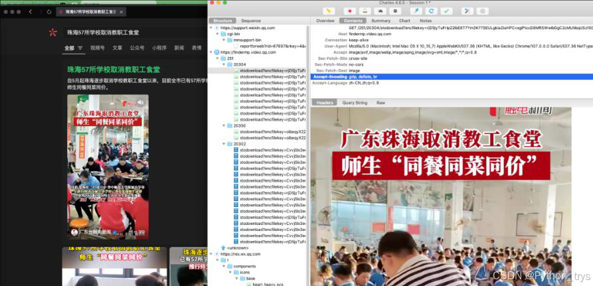This screenshot has width=593, height=286.
Task: Collapse the 20350 folder
Action: (223, 125)
